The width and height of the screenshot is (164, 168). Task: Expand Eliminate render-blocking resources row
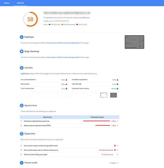tap(118, 121)
